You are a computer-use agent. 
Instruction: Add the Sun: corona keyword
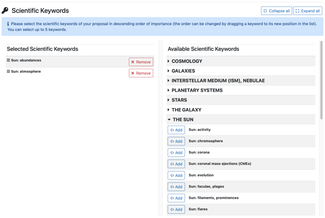pyautogui.click(x=176, y=153)
